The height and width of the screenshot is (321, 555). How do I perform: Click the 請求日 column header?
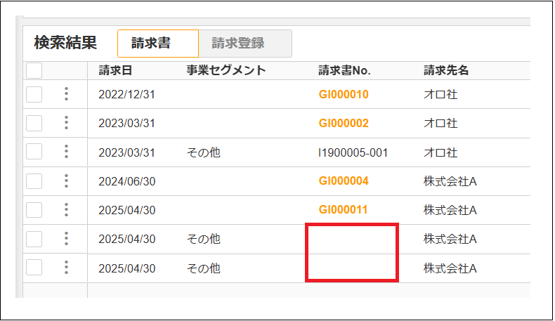point(115,70)
